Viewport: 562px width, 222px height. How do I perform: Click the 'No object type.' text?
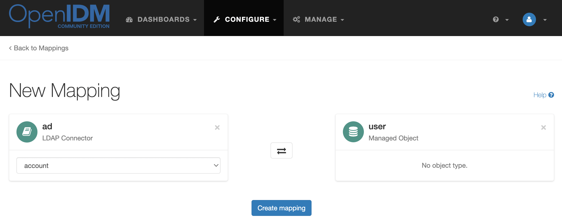tap(445, 165)
